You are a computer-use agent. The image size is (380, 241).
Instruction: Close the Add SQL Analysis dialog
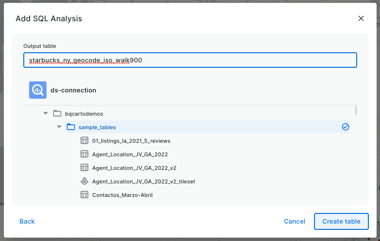pos(361,18)
